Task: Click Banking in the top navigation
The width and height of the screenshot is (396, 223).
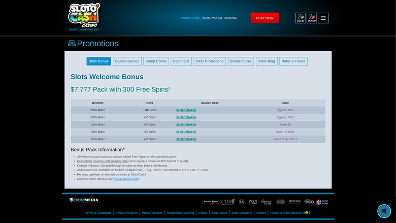Action: tap(230, 18)
